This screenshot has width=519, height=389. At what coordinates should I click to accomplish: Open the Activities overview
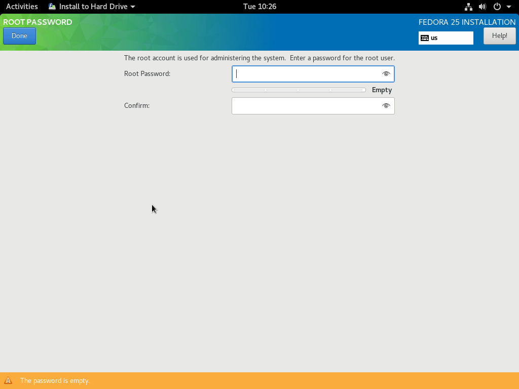(22, 7)
